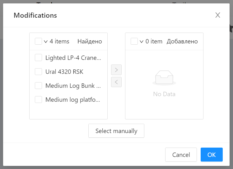
Task: Click the right arrow transfer button
Action: [116, 70]
